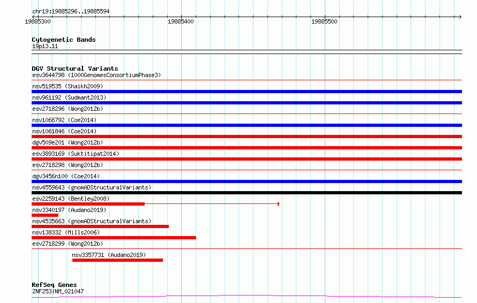477x303 pixels.
Task: Click the left arrow of the ruler
Action: point(33,17)
